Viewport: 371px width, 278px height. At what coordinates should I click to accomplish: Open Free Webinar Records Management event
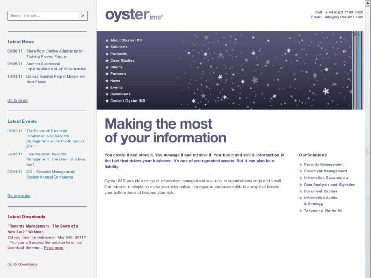click(x=56, y=159)
